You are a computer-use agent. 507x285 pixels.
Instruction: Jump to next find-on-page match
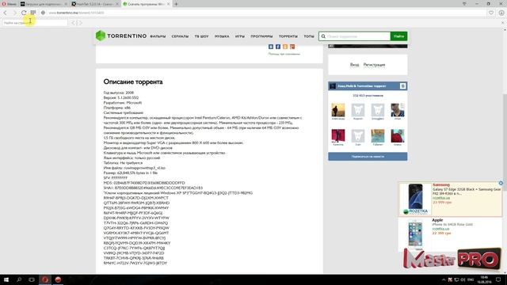click(x=80, y=23)
